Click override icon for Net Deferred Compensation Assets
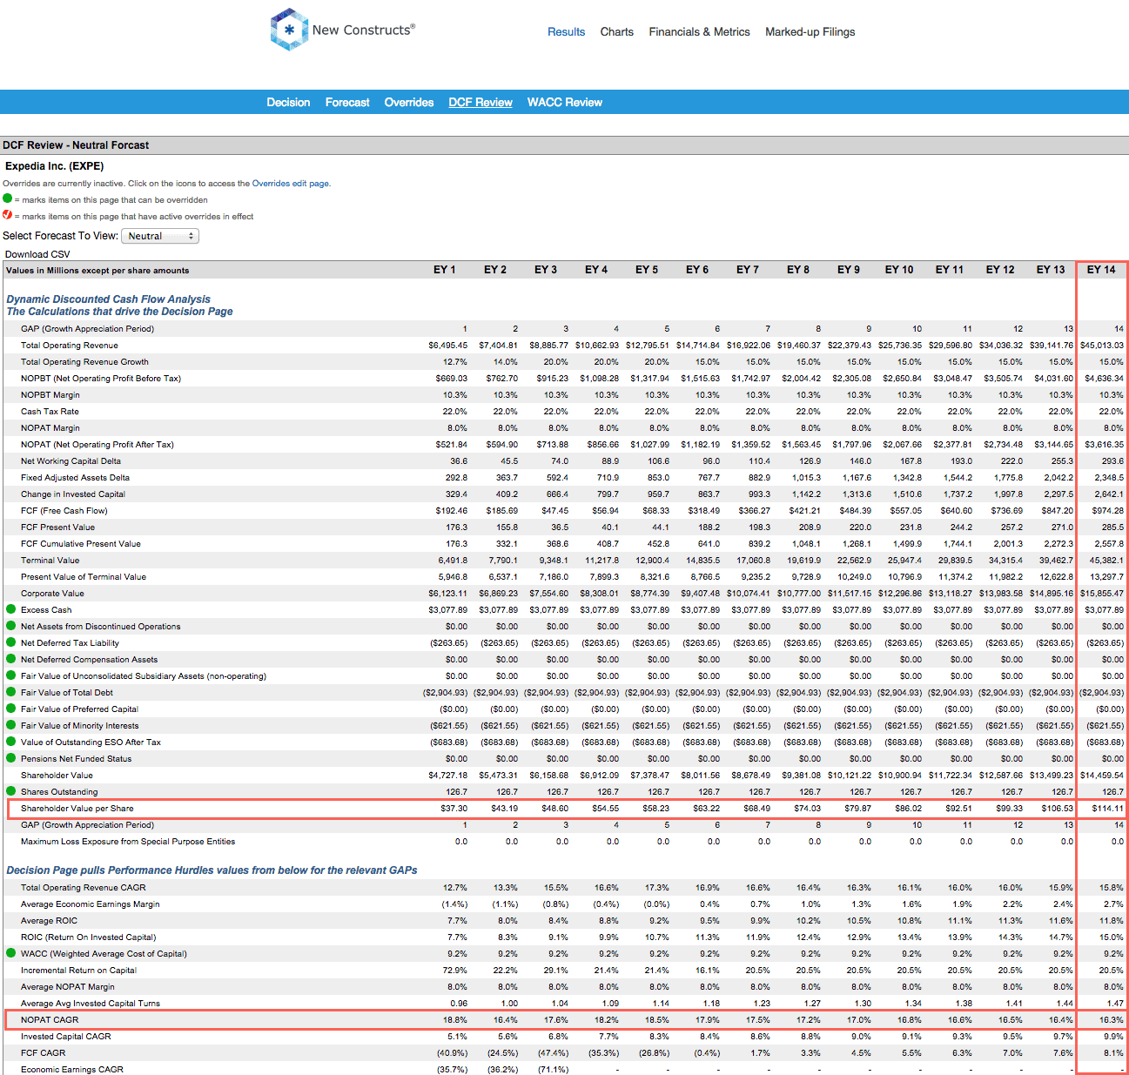The image size is (1129, 1075). point(10,659)
